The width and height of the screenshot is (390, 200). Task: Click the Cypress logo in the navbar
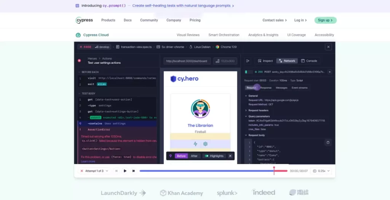point(84,20)
